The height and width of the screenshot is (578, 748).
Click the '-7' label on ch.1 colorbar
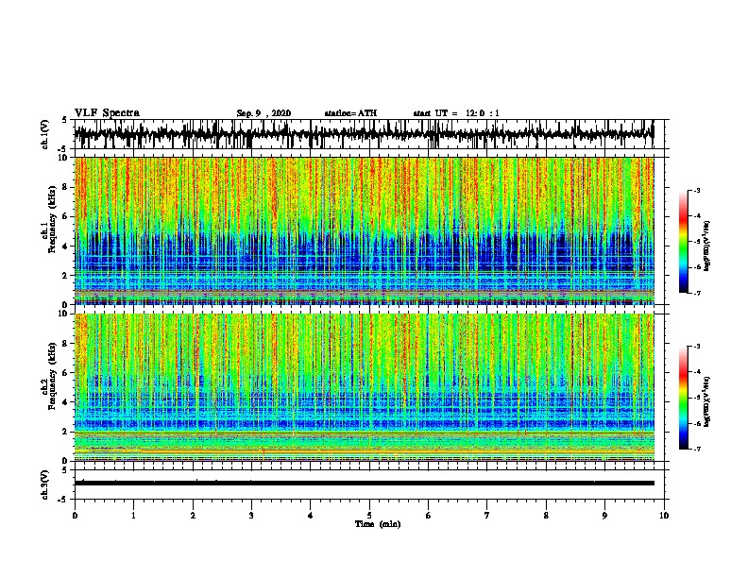point(697,293)
